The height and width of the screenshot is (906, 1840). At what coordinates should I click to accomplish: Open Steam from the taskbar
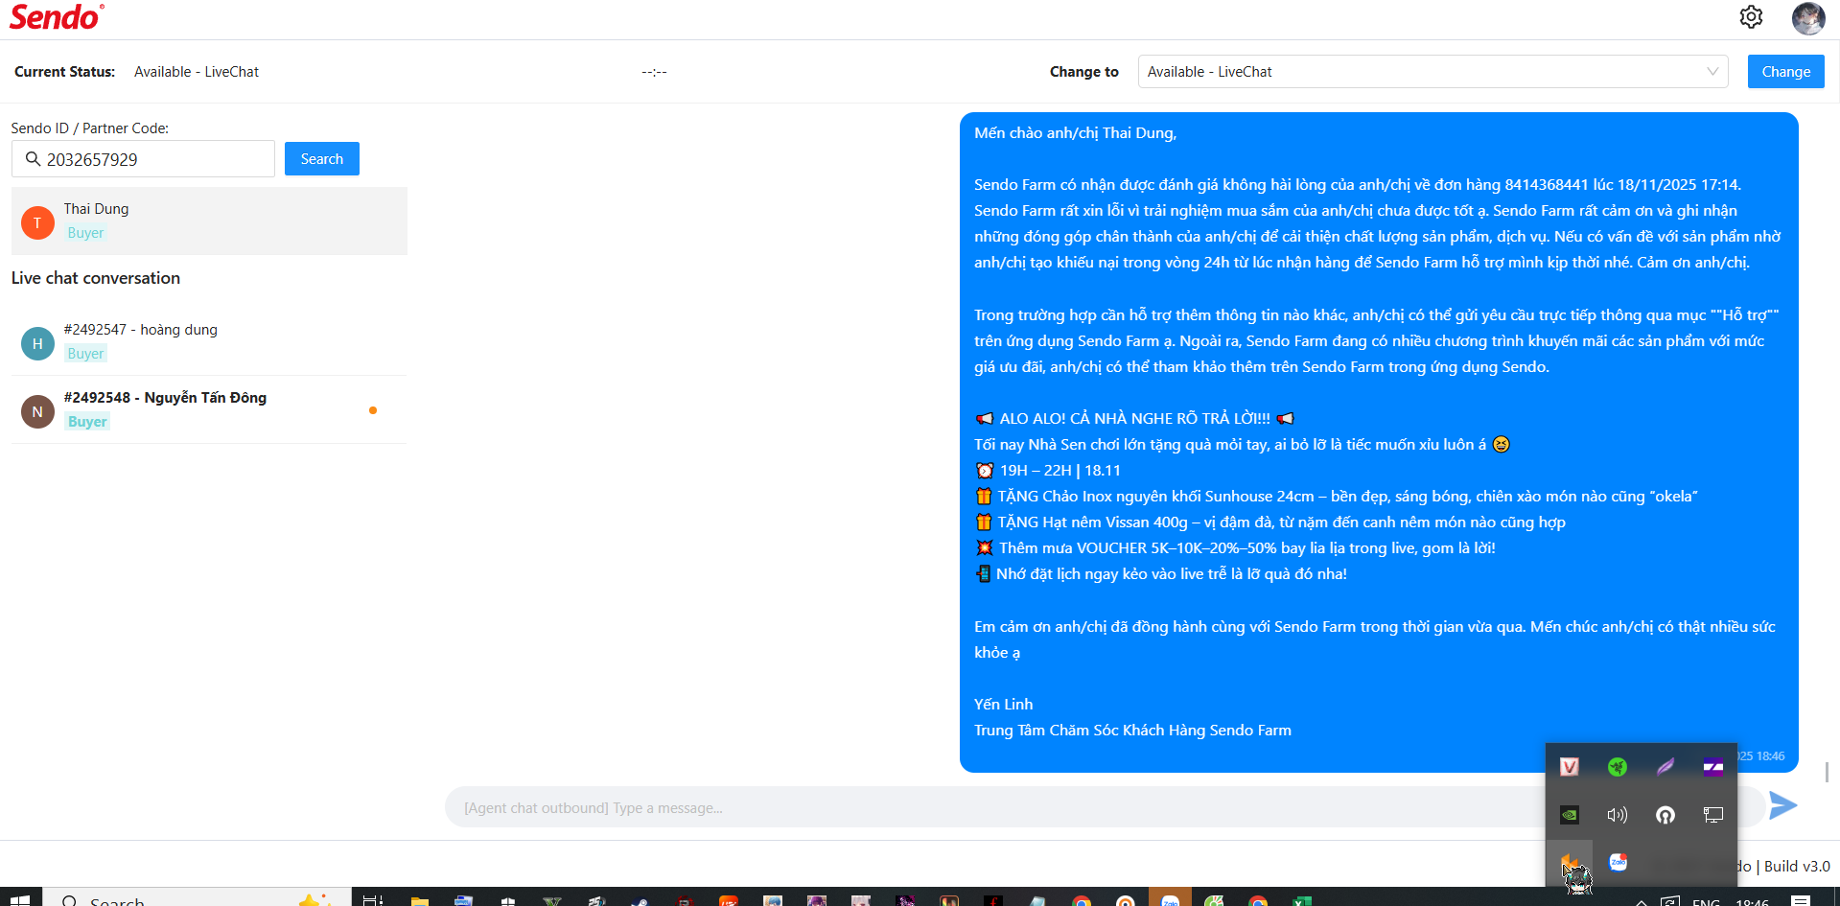[640, 899]
